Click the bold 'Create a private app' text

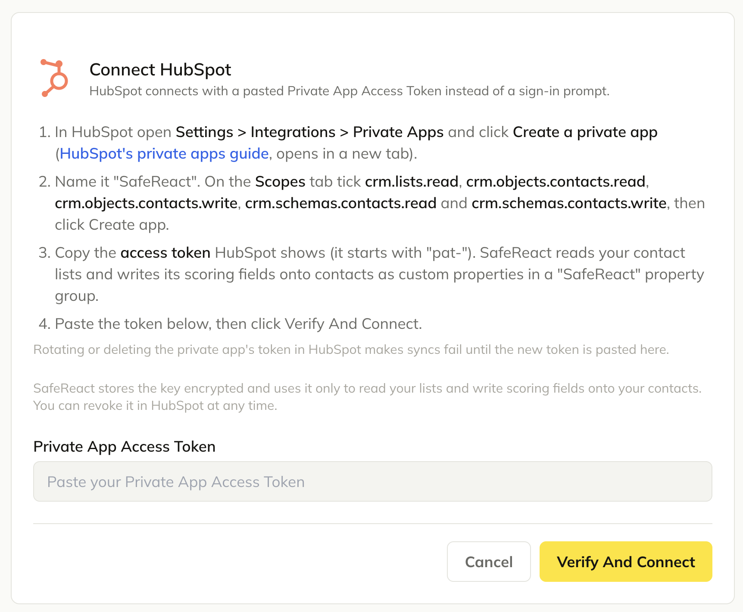[585, 132]
